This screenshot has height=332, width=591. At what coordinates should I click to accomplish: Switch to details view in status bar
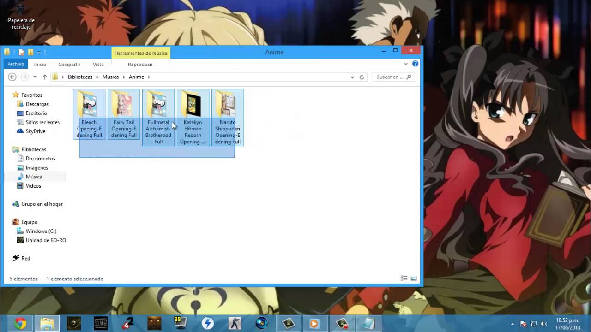(404, 279)
